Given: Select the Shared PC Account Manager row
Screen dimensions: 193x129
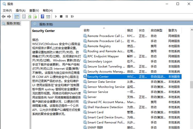Looking at the screenshot, I should (132, 102).
